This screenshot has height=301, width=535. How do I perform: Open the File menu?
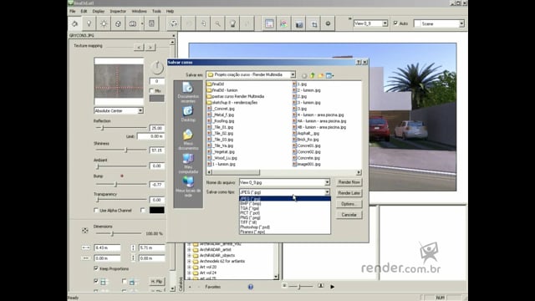tap(73, 11)
